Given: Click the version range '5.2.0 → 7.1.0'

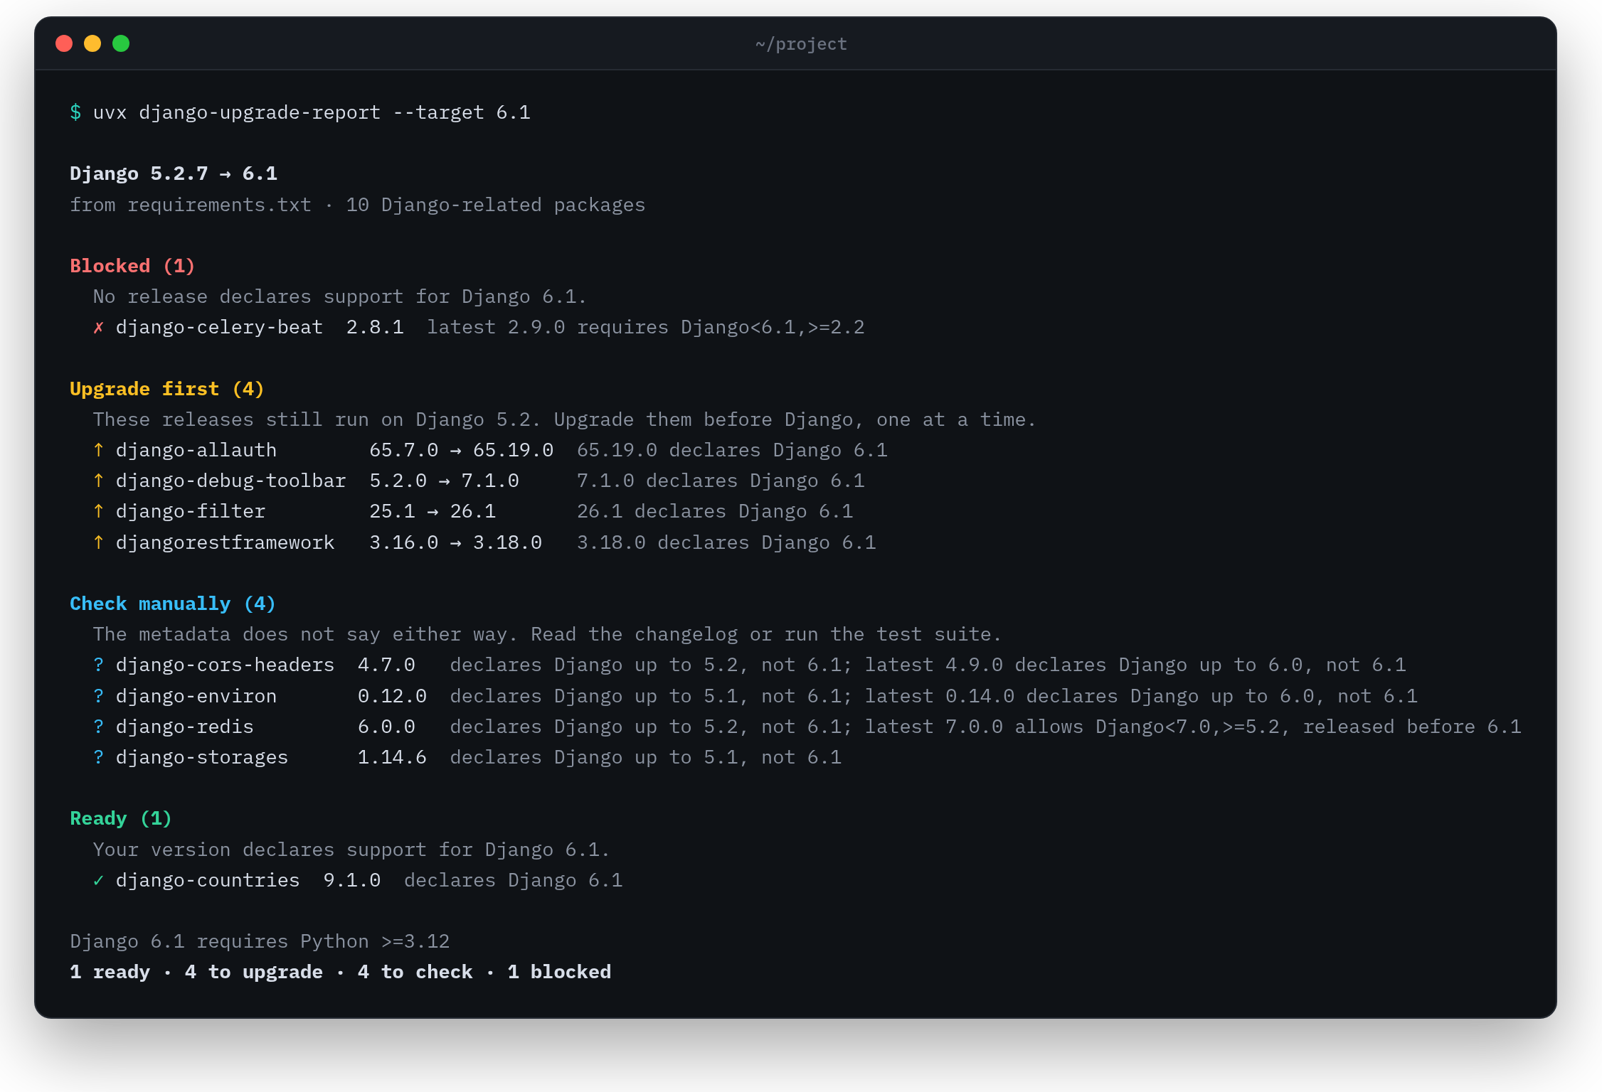Looking at the screenshot, I should (x=444, y=481).
